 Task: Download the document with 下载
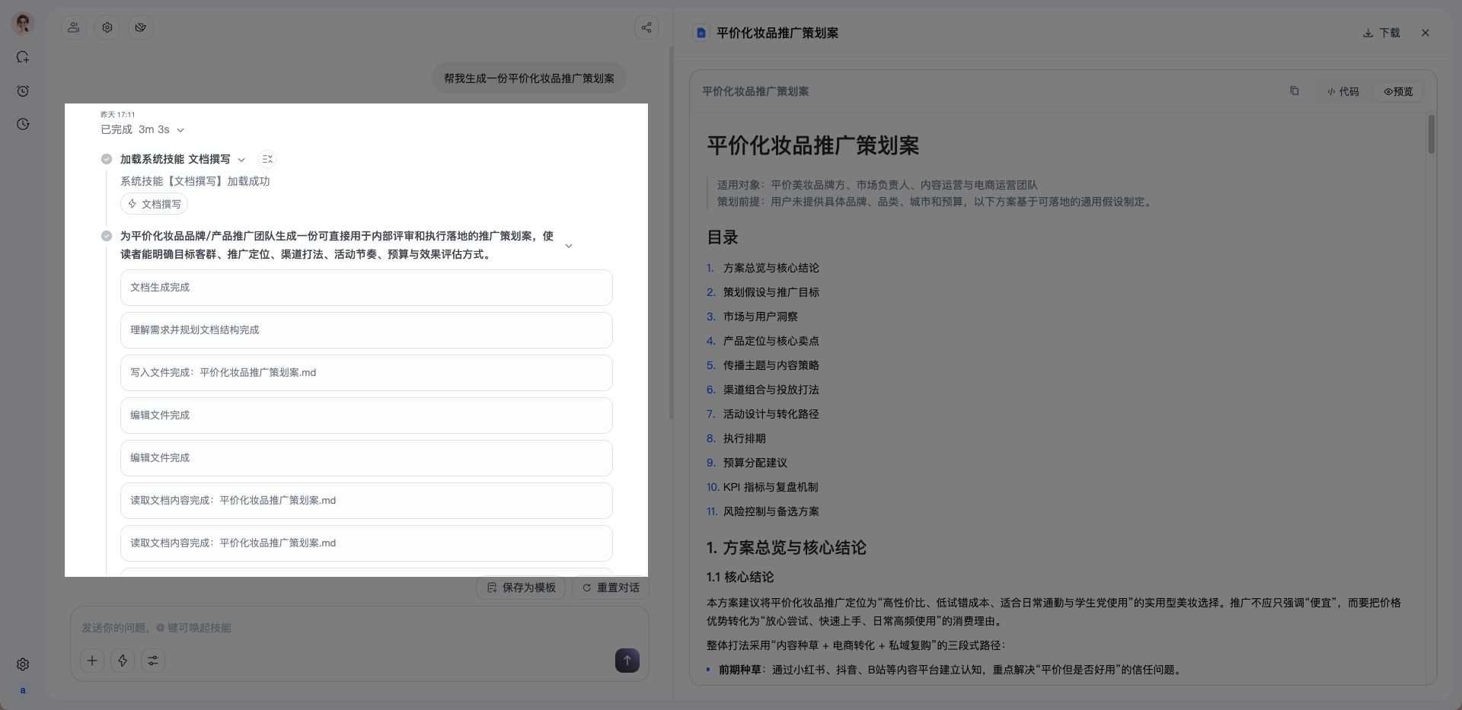[x=1381, y=33]
